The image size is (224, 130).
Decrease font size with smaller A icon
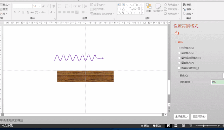[x=48, y=6]
